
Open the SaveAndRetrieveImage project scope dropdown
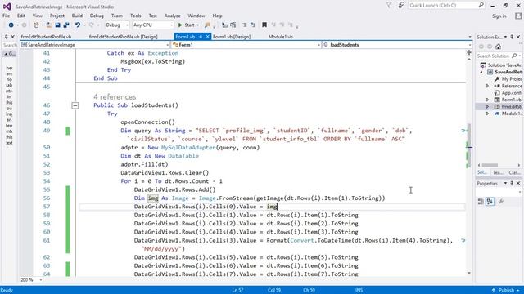click(95, 45)
